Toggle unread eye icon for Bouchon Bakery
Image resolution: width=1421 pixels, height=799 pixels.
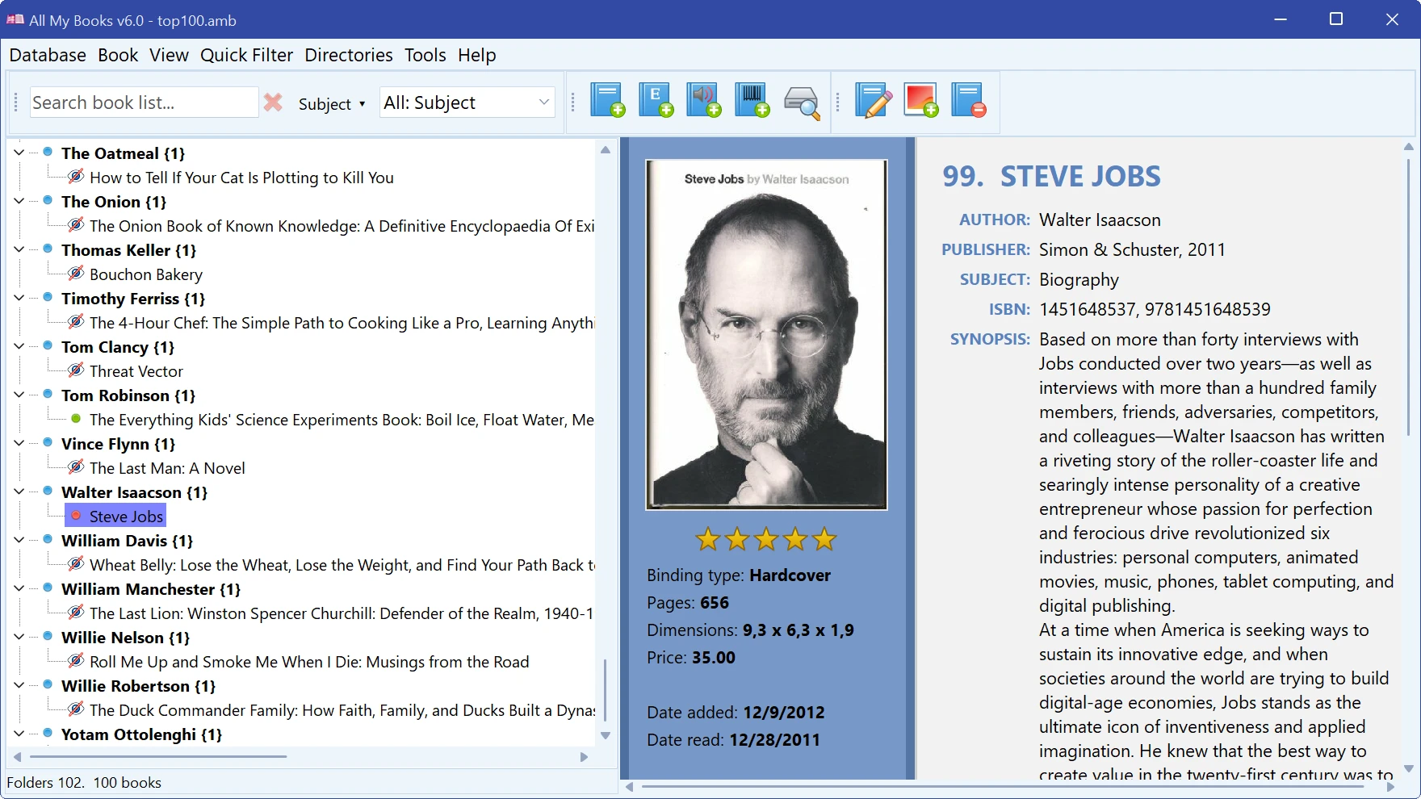(x=76, y=273)
